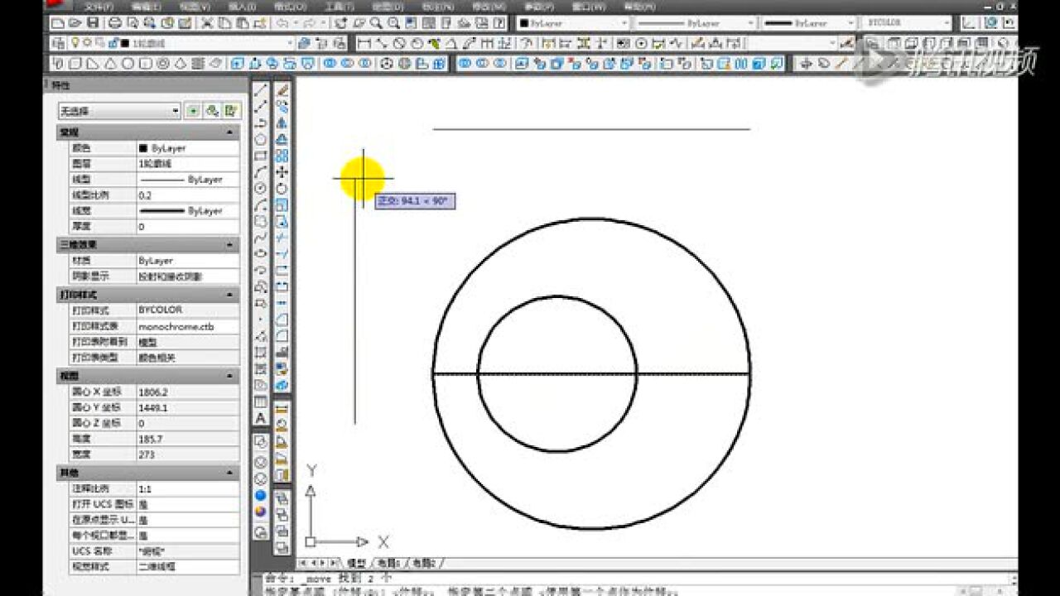The height and width of the screenshot is (596, 1060).
Task: Toggle PICKADD button in Properties panel
Action: (193, 110)
